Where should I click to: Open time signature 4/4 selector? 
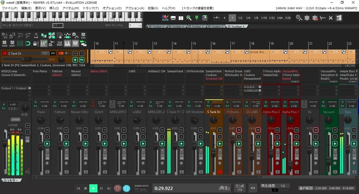tap(253, 188)
